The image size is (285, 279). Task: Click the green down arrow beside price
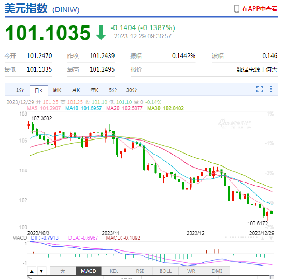click(x=101, y=33)
